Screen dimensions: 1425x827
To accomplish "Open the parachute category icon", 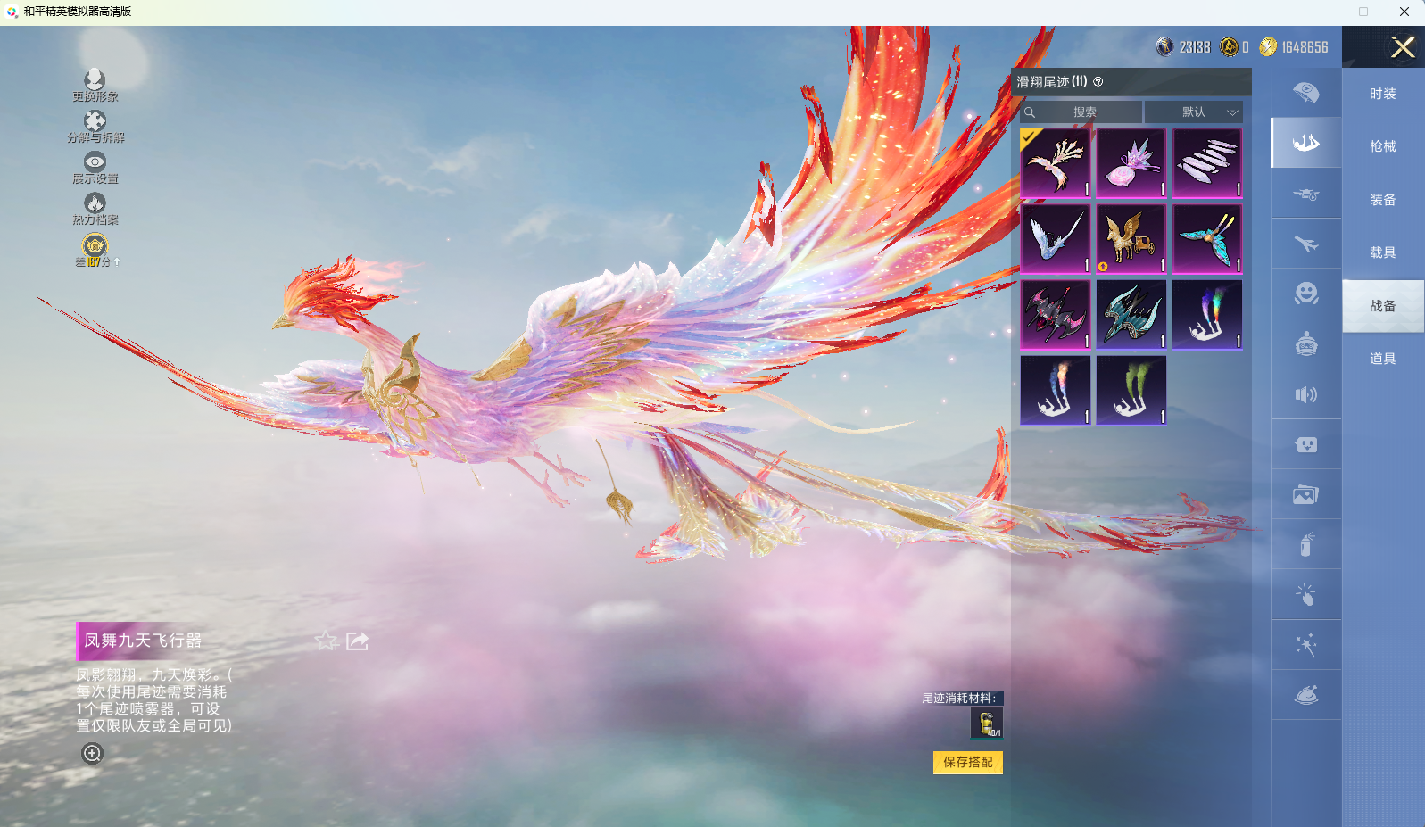I will coord(1306,93).
